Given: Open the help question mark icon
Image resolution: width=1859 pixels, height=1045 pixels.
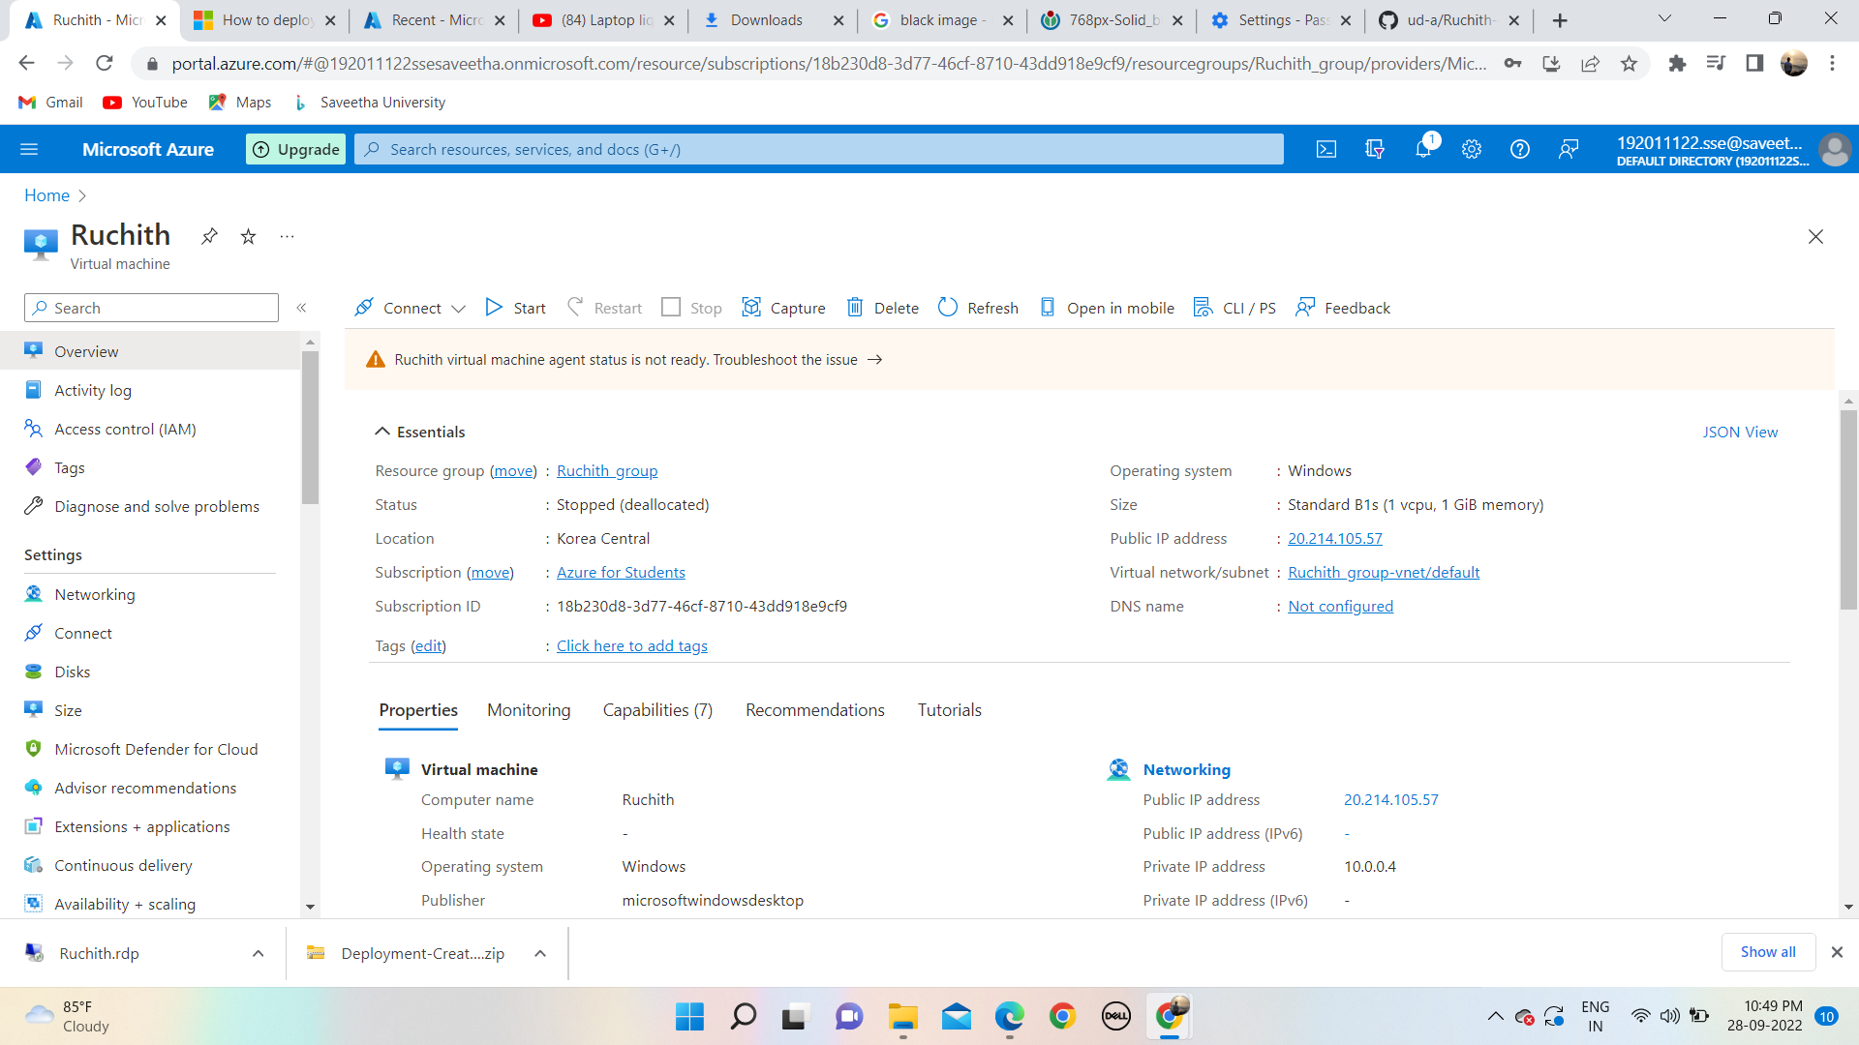Looking at the screenshot, I should (x=1520, y=149).
